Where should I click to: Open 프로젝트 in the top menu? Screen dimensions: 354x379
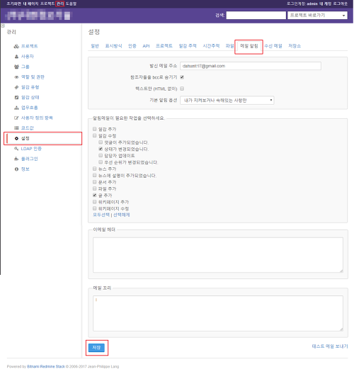[47, 4]
